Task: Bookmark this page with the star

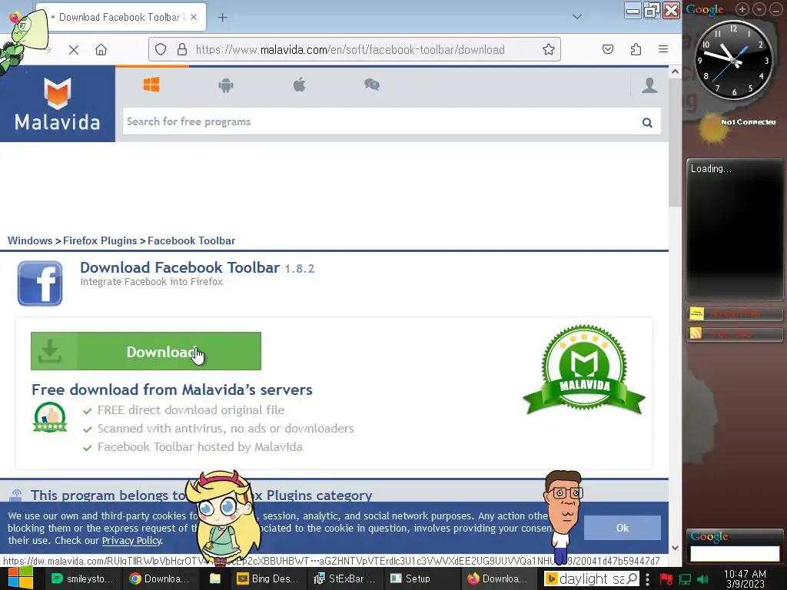Action: [x=549, y=49]
